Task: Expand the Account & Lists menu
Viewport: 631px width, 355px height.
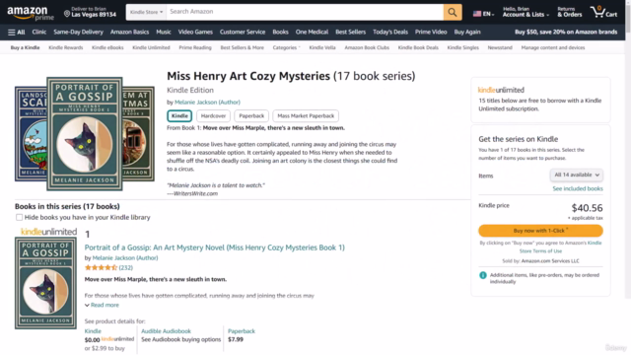Action: point(526,12)
